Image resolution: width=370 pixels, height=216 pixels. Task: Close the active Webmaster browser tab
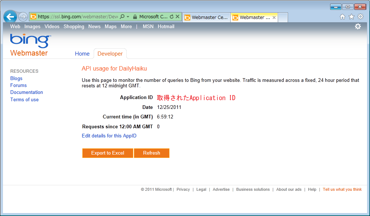tap(274, 18)
